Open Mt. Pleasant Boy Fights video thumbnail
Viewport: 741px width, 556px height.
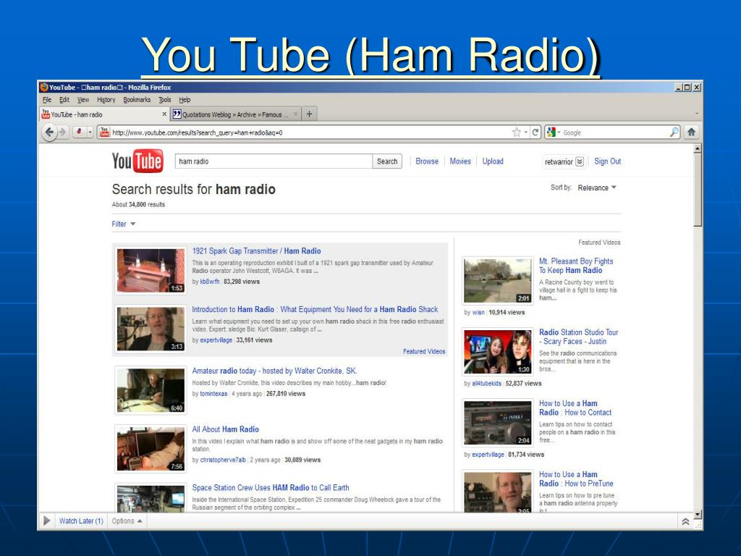pyautogui.click(x=498, y=281)
